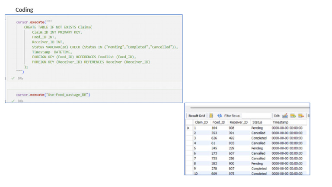The height and width of the screenshot is (187, 332).
Task: Click the Receiver_ID cell 807
Action: pyautogui.click(x=231, y=168)
